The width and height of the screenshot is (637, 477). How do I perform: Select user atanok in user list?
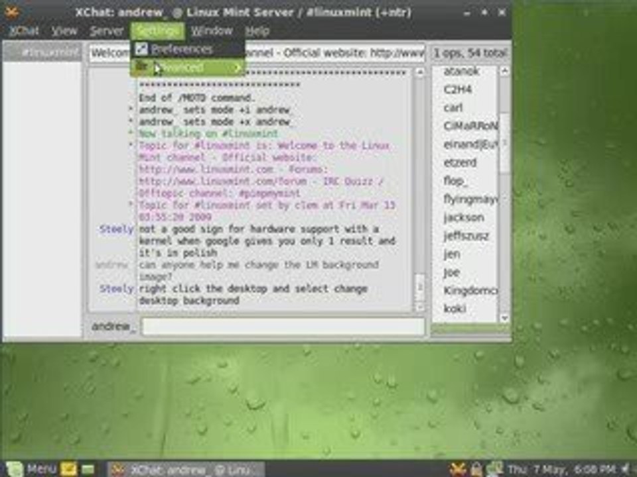[462, 72]
